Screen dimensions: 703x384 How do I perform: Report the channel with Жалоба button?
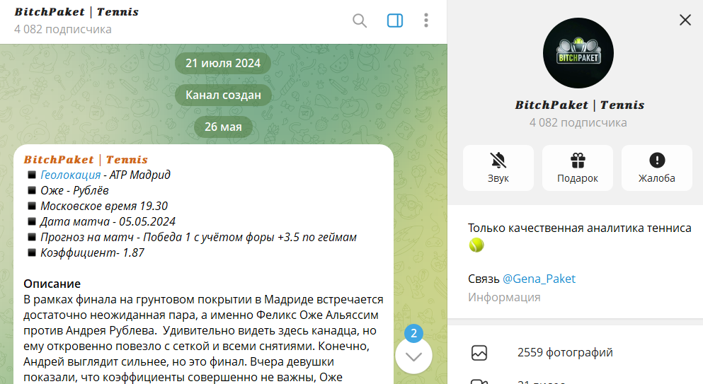[656, 168]
